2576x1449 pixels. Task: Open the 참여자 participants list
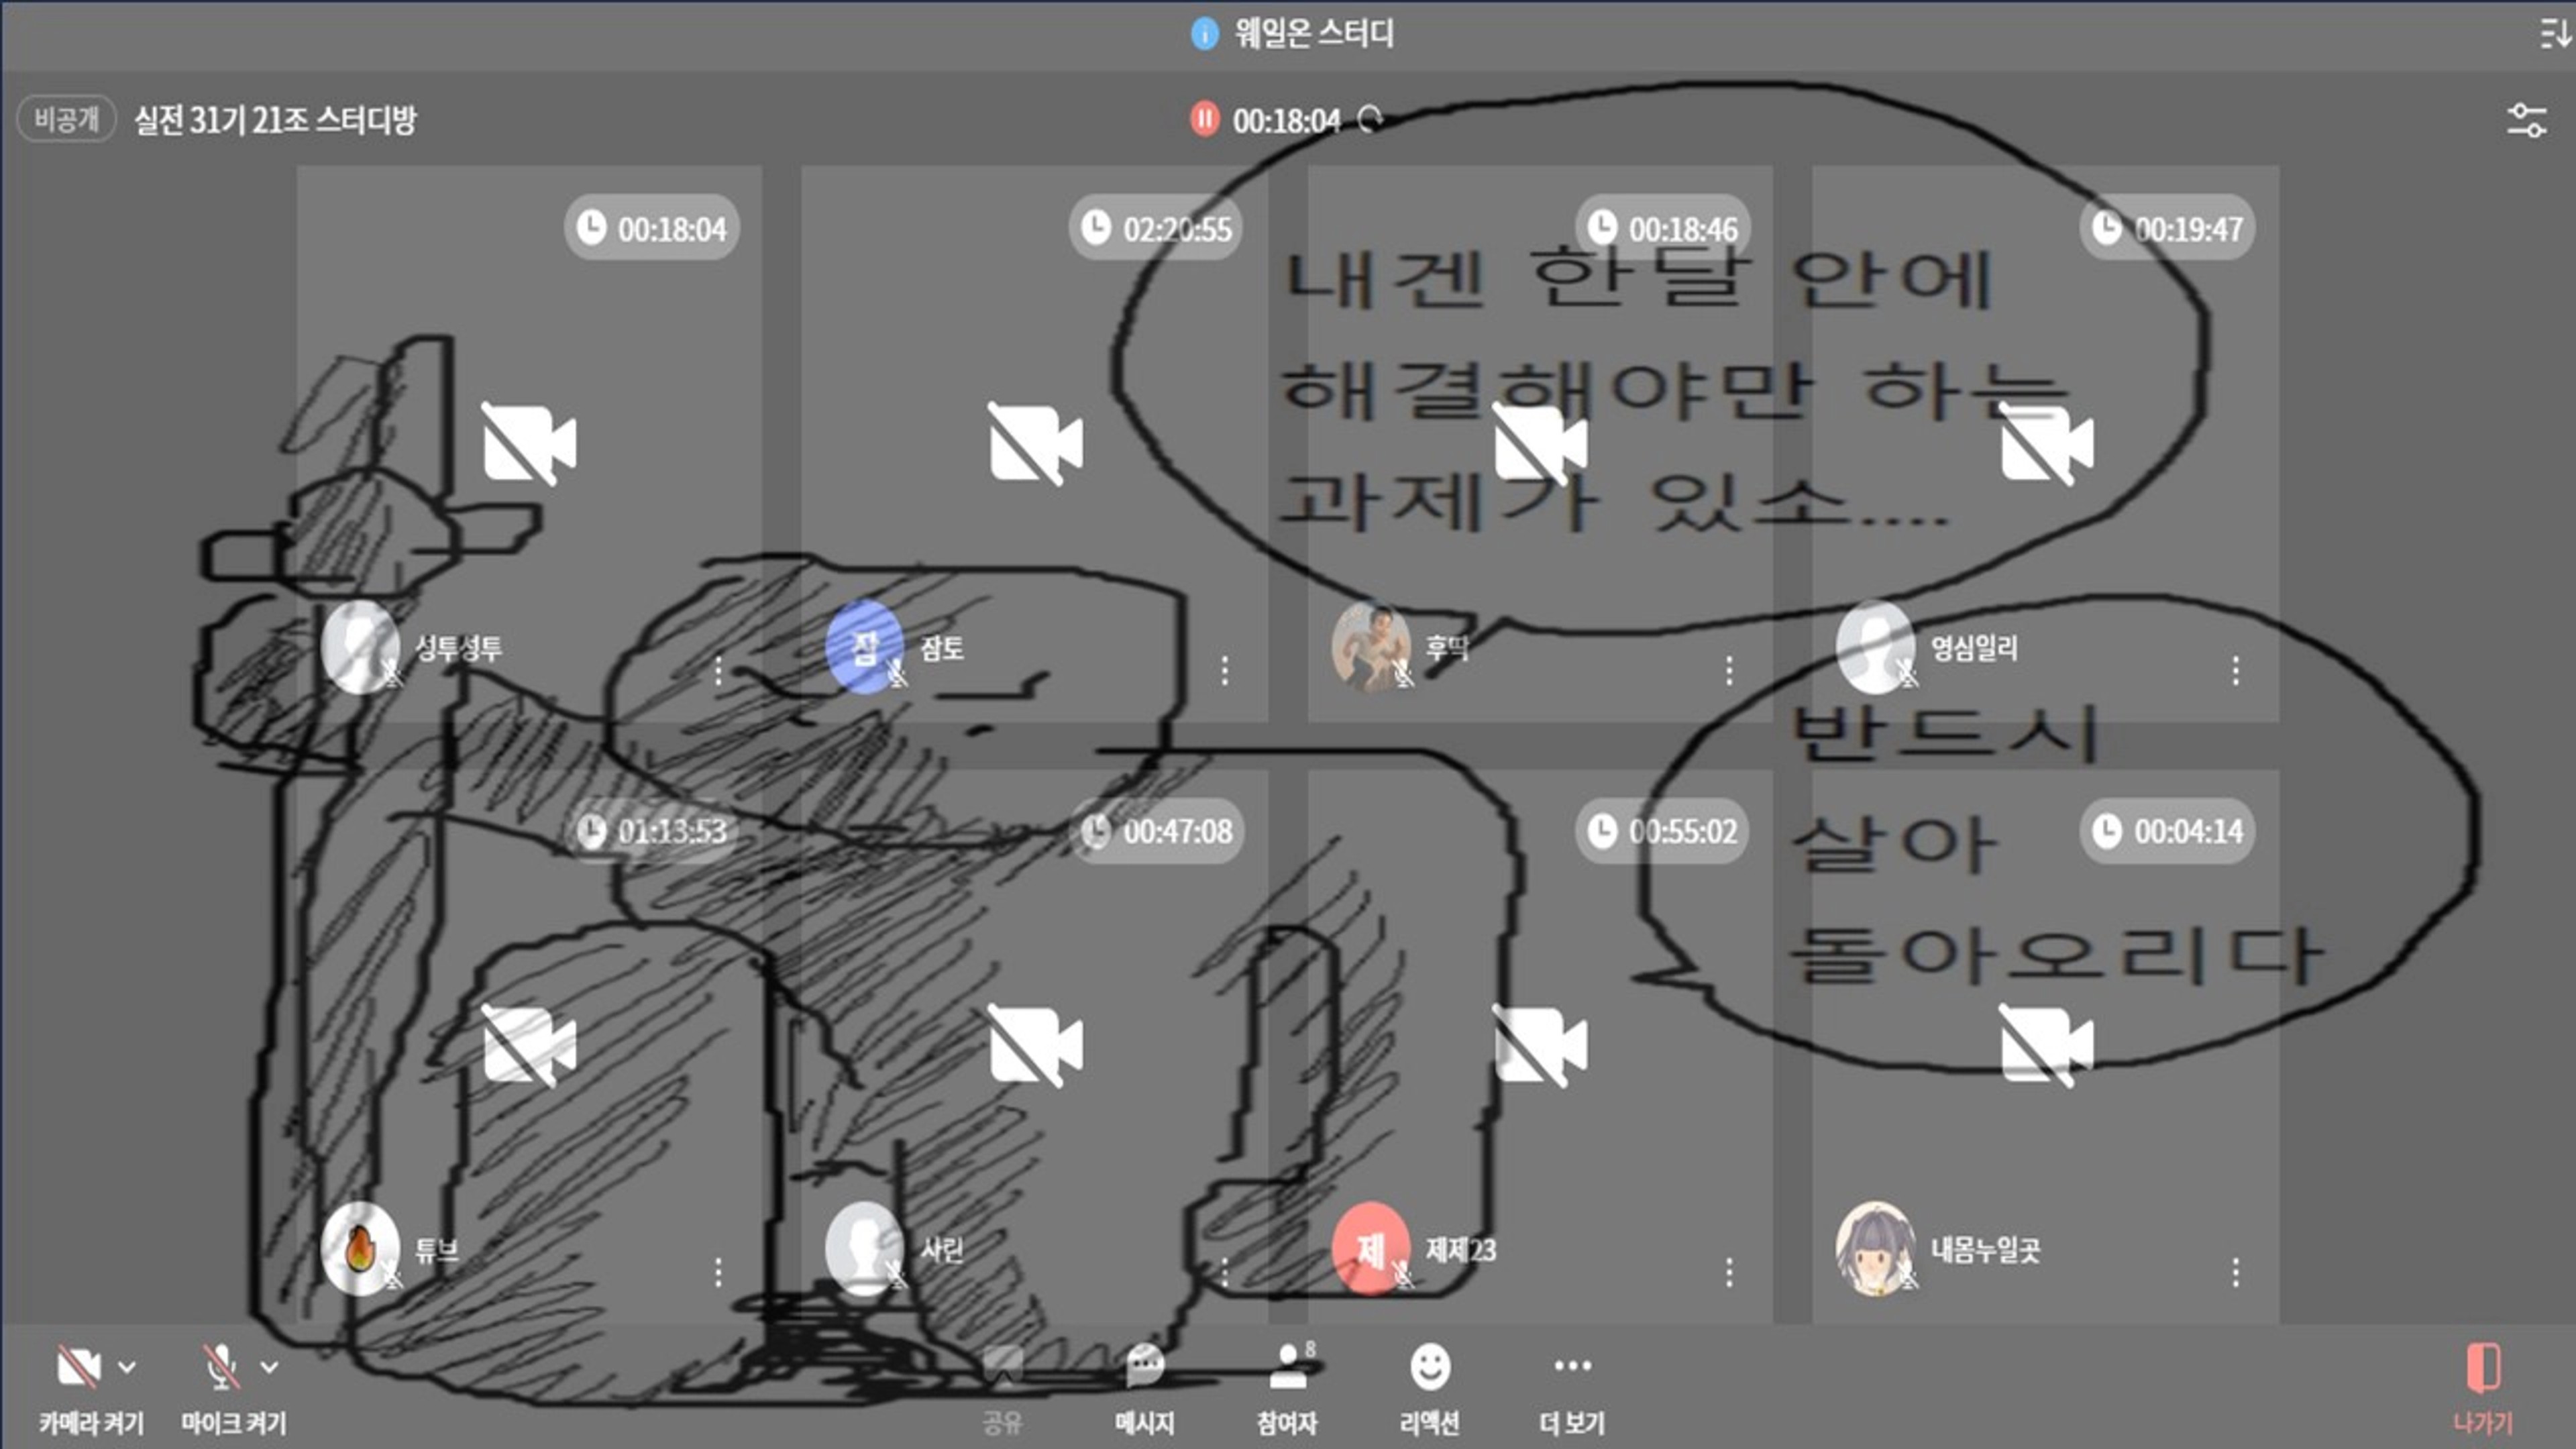click(1287, 1367)
